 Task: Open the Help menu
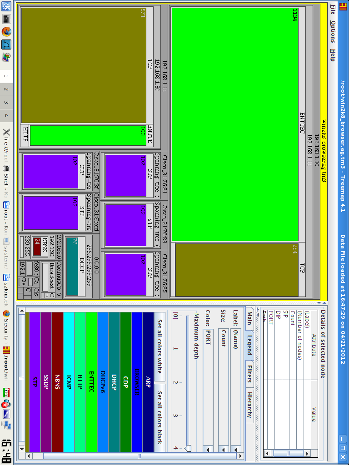pyautogui.click(x=333, y=55)
